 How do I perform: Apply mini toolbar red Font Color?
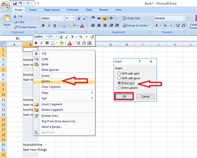70,43
